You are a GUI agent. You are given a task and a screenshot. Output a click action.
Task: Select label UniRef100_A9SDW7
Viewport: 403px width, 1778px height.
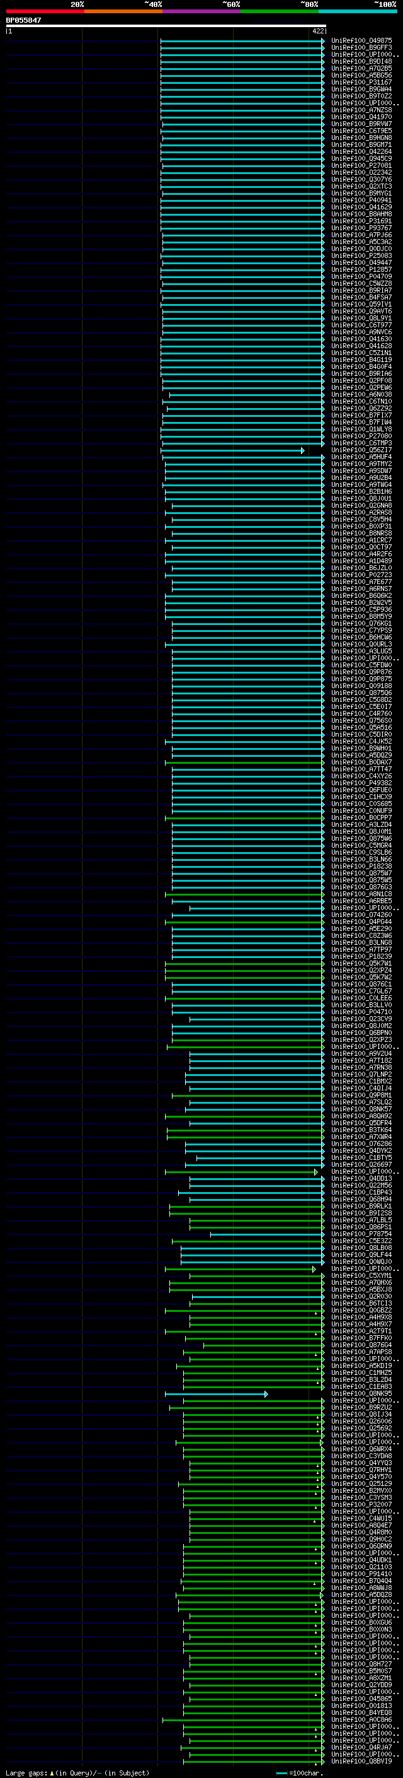click(x=361, y=471)
